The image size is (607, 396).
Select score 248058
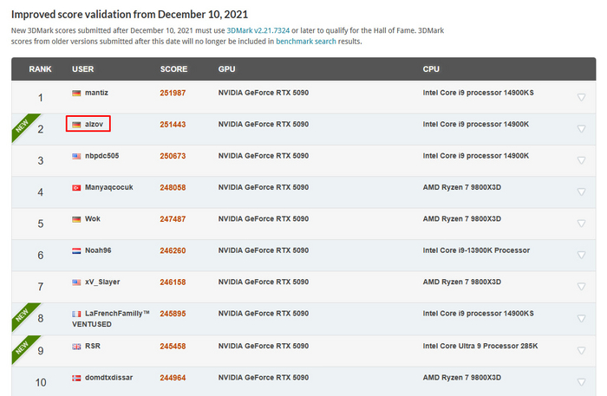tap(173, 187)
